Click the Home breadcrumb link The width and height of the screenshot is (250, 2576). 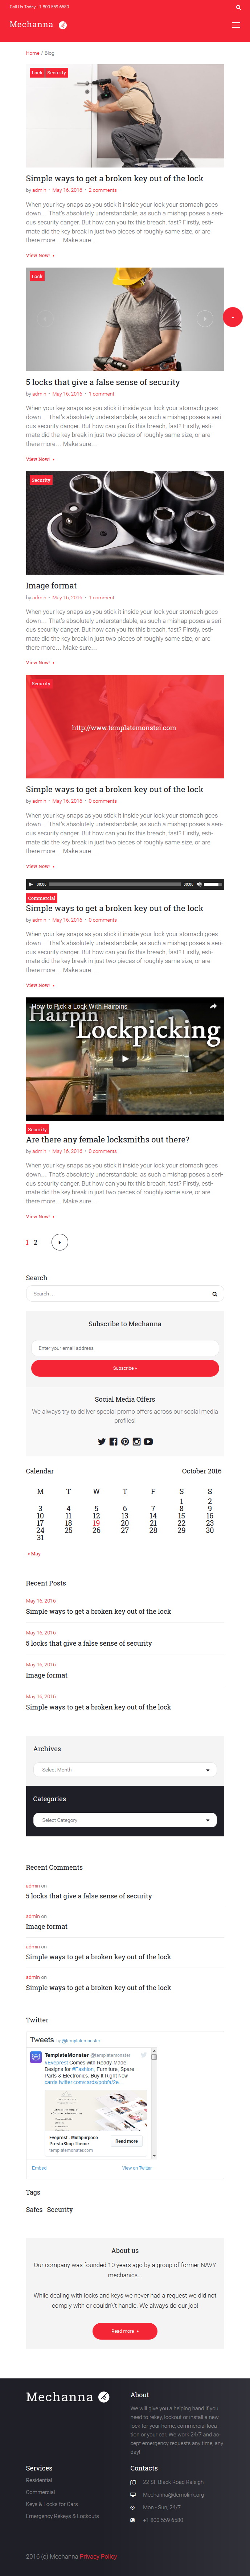click(x=32, y=53)
